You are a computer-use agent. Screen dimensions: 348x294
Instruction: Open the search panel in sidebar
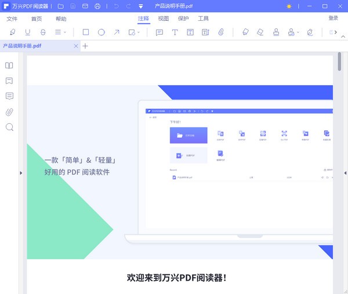9,127
